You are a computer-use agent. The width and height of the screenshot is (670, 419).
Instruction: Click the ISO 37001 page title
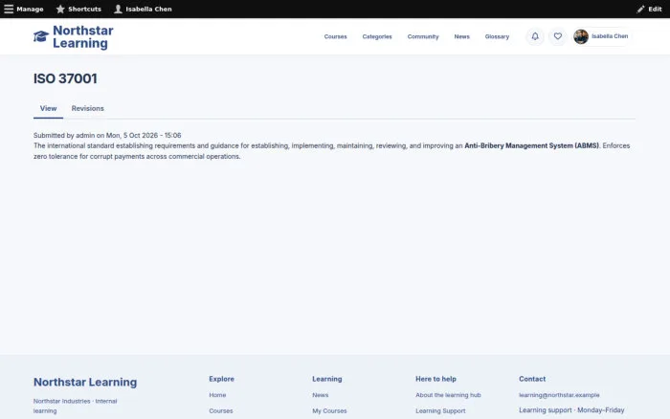point(65,78)
